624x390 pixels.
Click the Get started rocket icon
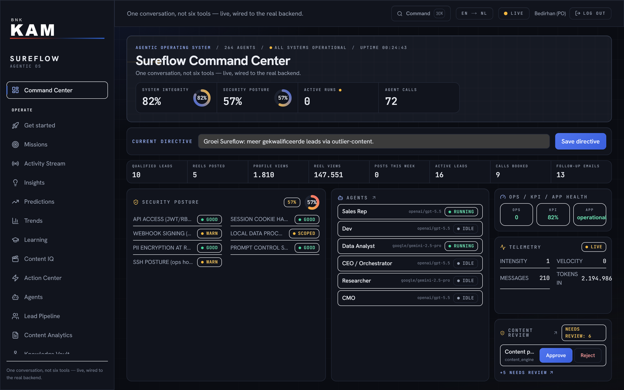pyautogui.click(x=15, y=125)
